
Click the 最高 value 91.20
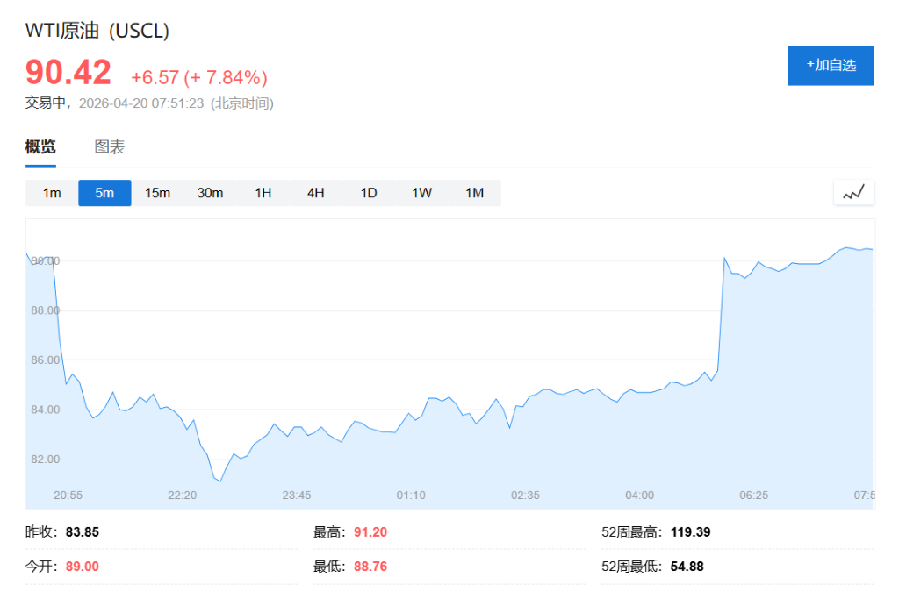coord(372,531)
